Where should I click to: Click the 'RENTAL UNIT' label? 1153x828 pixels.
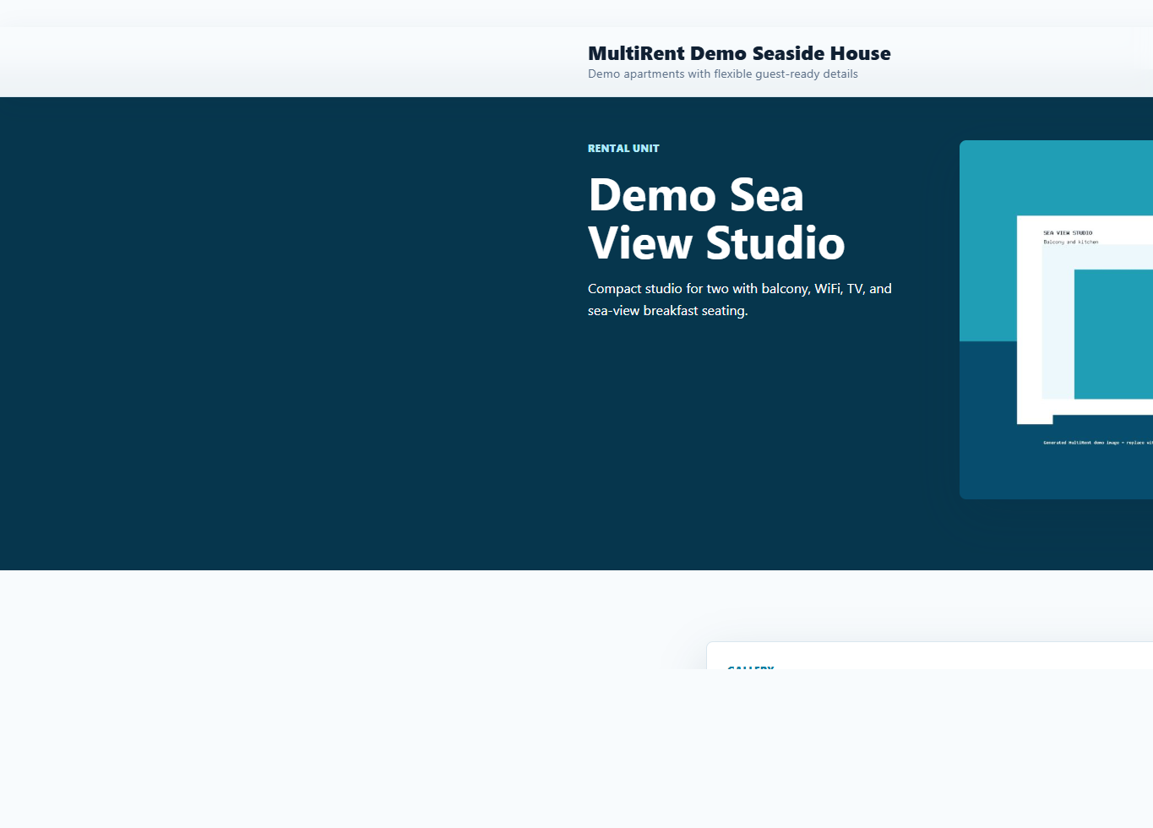(623, 148)
